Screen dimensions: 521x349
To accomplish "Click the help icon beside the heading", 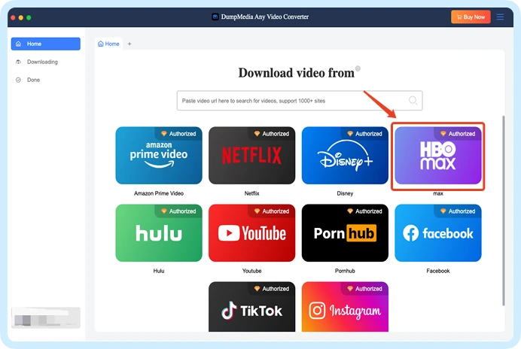I will tap(358, 68).
